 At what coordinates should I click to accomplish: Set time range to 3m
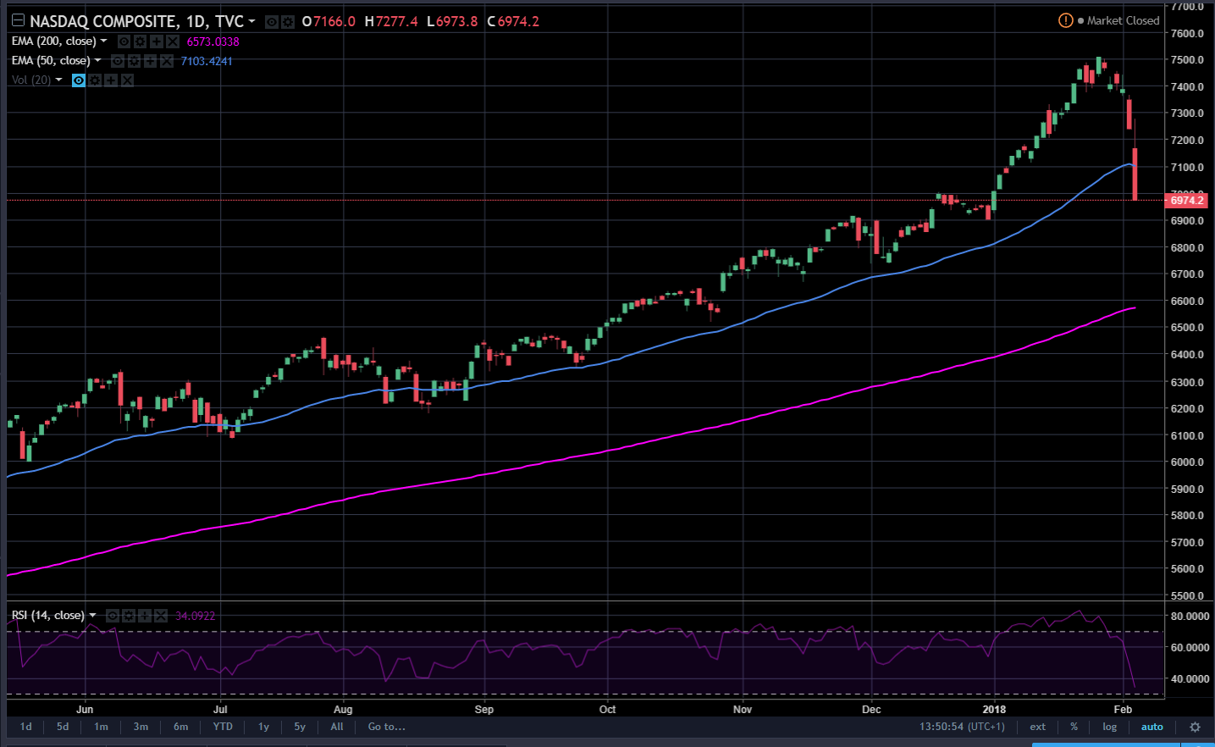tap(141, 727)
